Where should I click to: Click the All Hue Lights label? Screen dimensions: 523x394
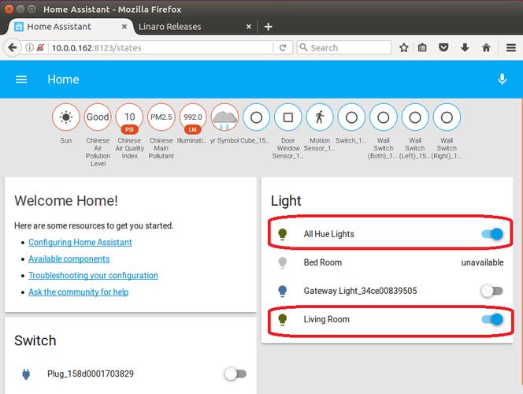click(329, 234)
